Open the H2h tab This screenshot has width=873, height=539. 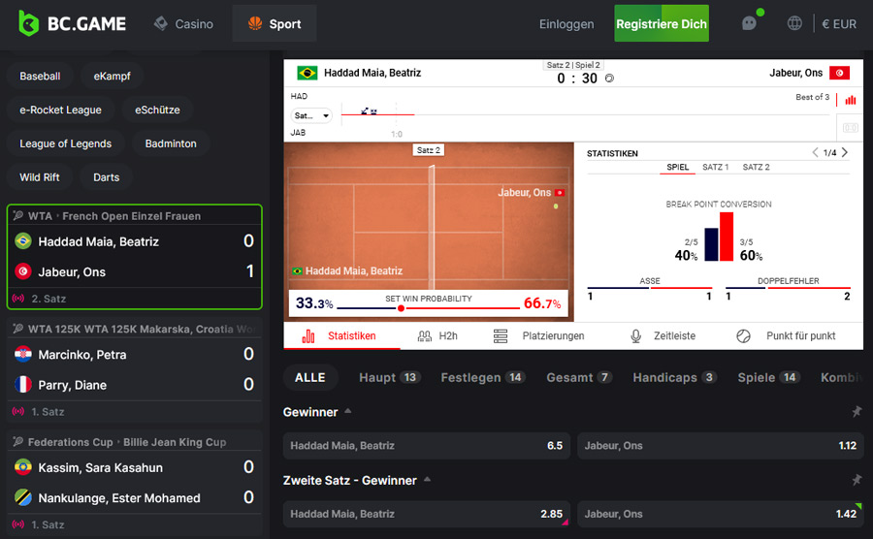pos(437,336)
